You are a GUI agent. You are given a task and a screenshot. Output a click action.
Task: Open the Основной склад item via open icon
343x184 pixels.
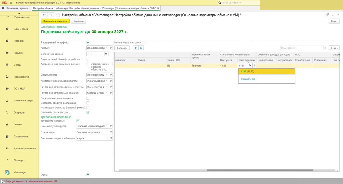click(x=111, y=75)
